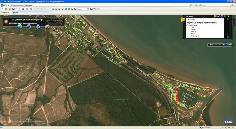
Task: Click the Live Maps panel title
Action: pos(189,16)
